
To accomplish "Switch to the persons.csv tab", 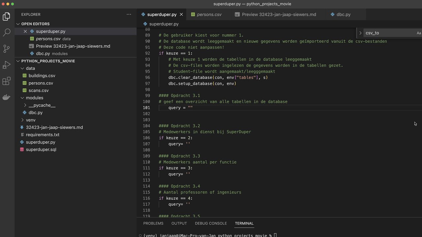I will tap(209, 14).
